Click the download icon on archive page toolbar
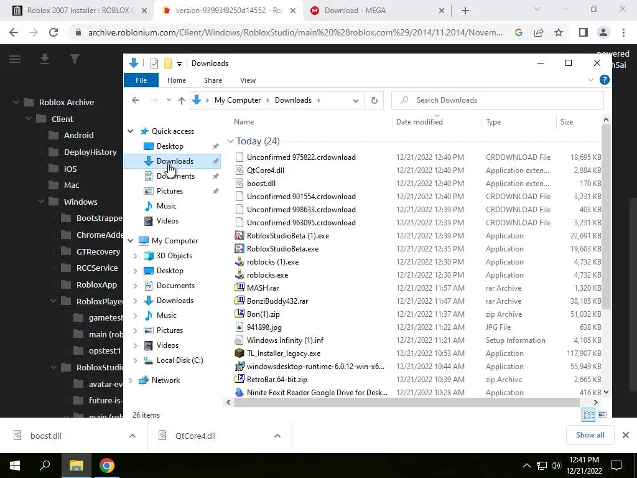The image size is (637, 478). pyautogui.click(x=45, y=59)
